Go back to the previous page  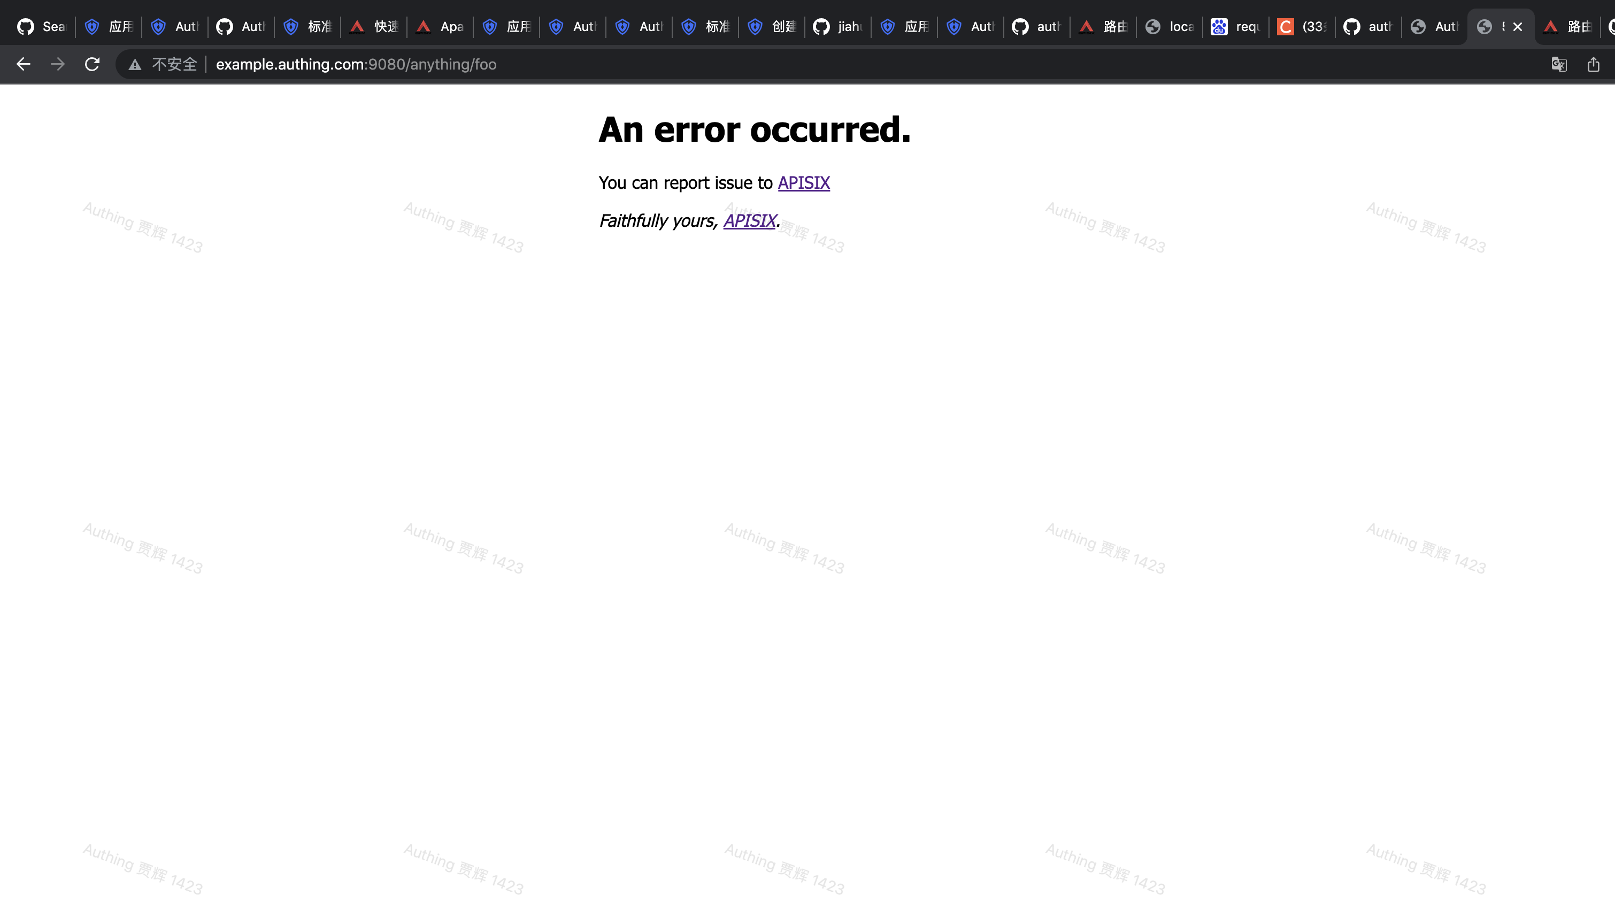(24, 64)
